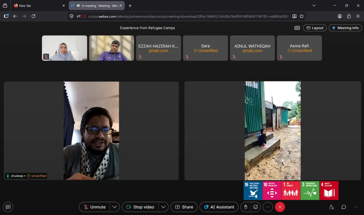Open the browser extensions puzzle icon
This screenshot has height=215, width=364.
pos(349,16)
